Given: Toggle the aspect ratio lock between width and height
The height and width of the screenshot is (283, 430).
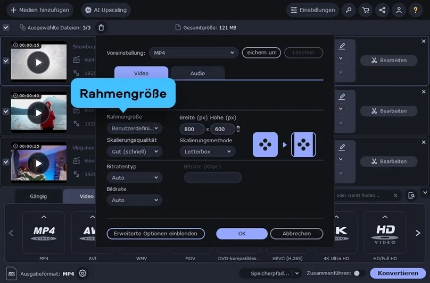Looking at the screenshot, I should (x=238, y=129).
